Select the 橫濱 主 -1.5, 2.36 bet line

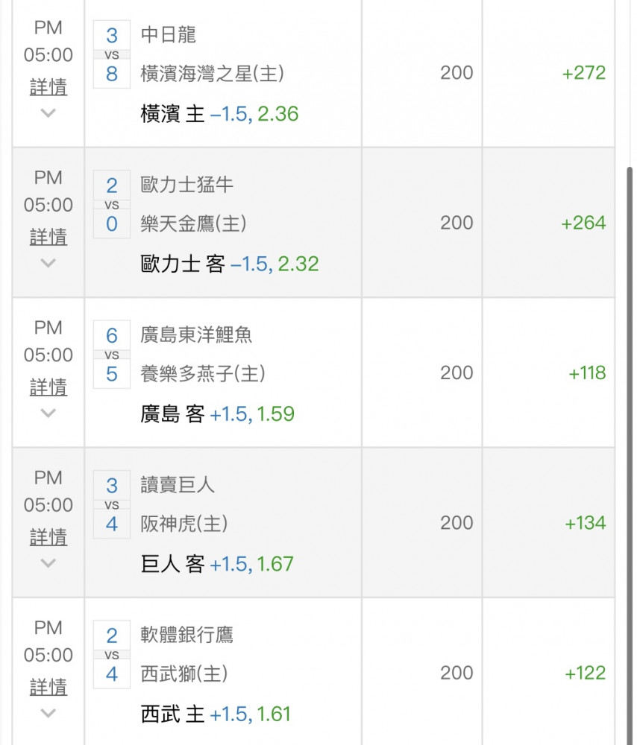(219, 114)
